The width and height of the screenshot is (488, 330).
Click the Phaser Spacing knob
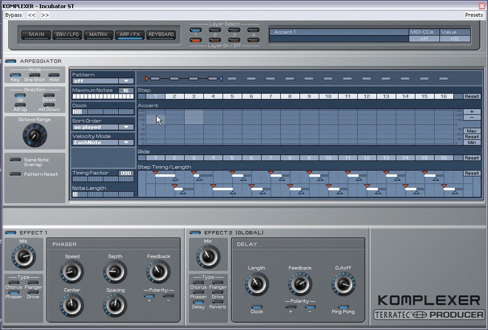click(x=115, y=305)
